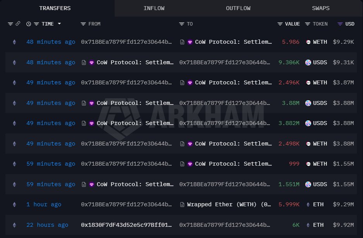Open the OUTFLOW tab
The width and height of the screenshot is (363, 238).
[238, 8]
